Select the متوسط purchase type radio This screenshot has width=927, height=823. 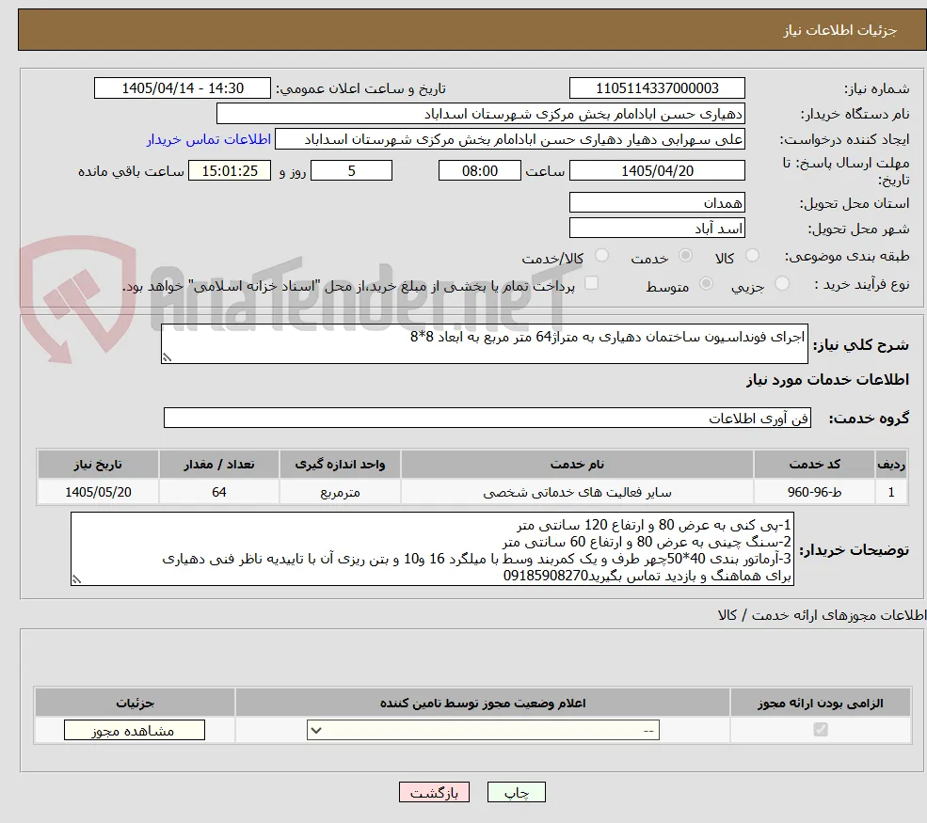706,284
